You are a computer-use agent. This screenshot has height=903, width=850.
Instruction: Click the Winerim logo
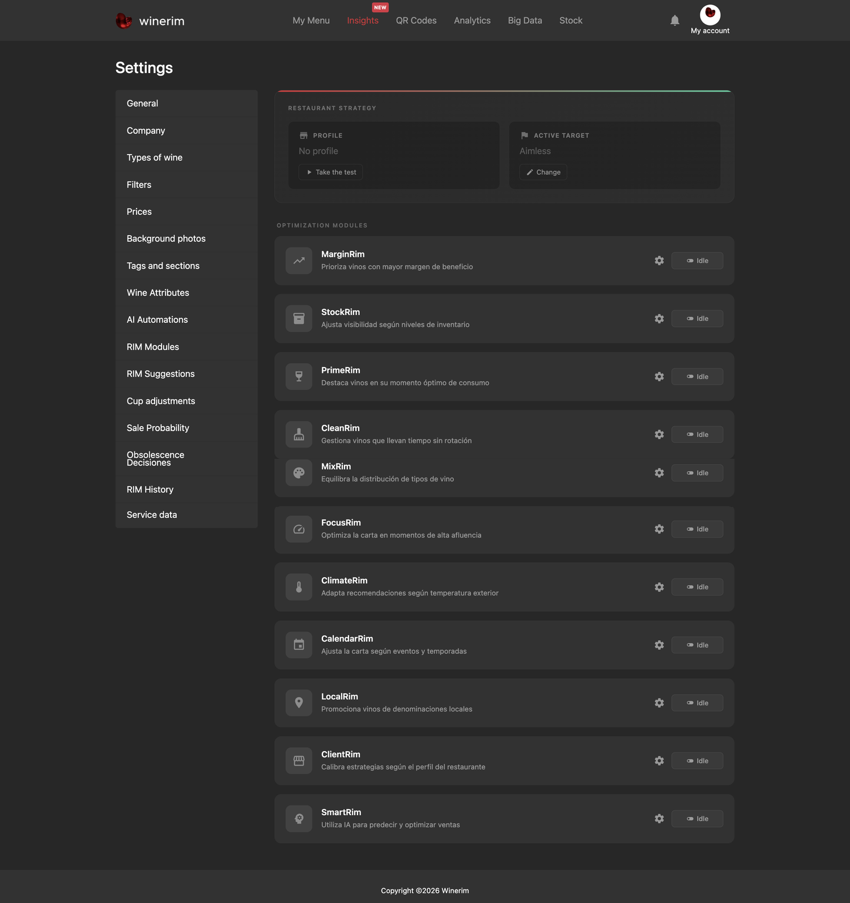coord(150,21)
